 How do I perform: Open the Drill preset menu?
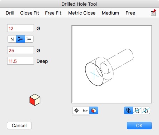pyautogui.click(x=10, y=13)
